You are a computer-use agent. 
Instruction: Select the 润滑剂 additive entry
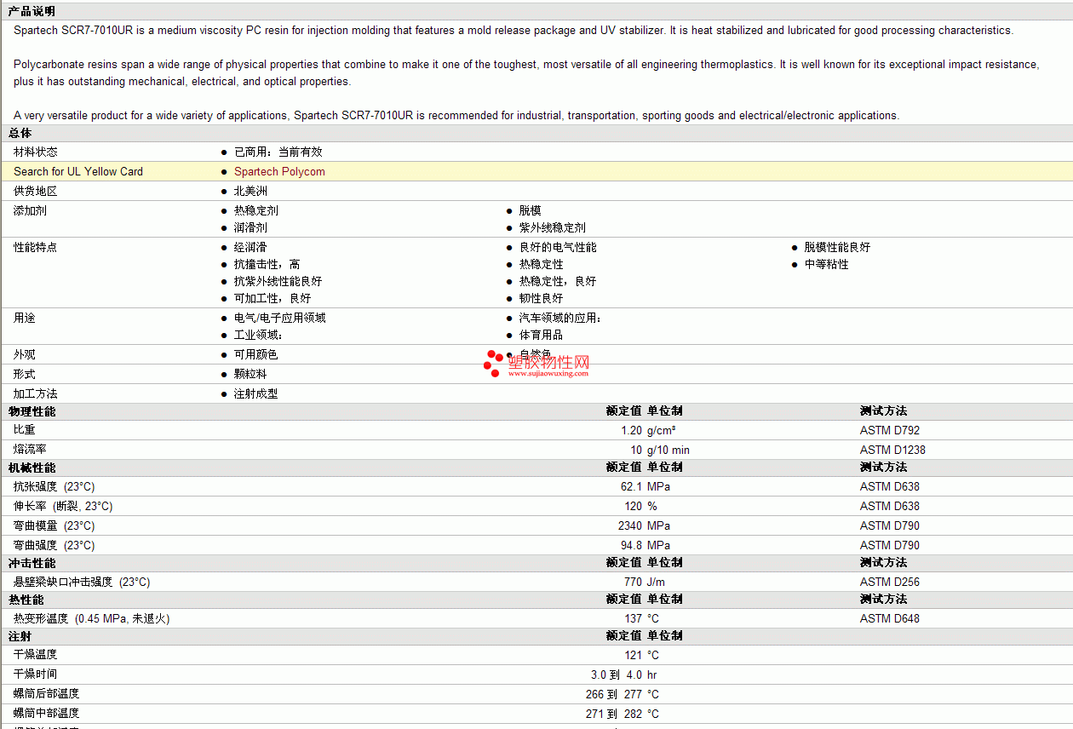coord(250,227)
